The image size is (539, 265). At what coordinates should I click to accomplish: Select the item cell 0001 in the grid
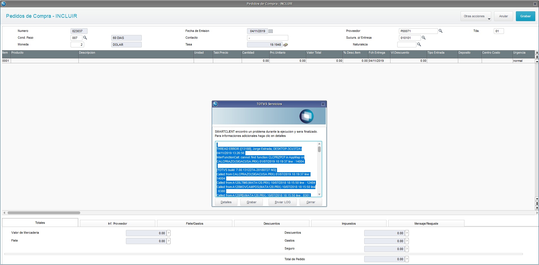(6, 61)
